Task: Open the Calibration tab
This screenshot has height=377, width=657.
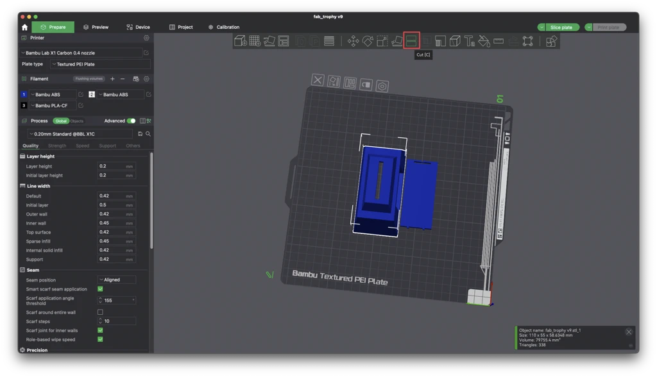Action: coord(224,27)
